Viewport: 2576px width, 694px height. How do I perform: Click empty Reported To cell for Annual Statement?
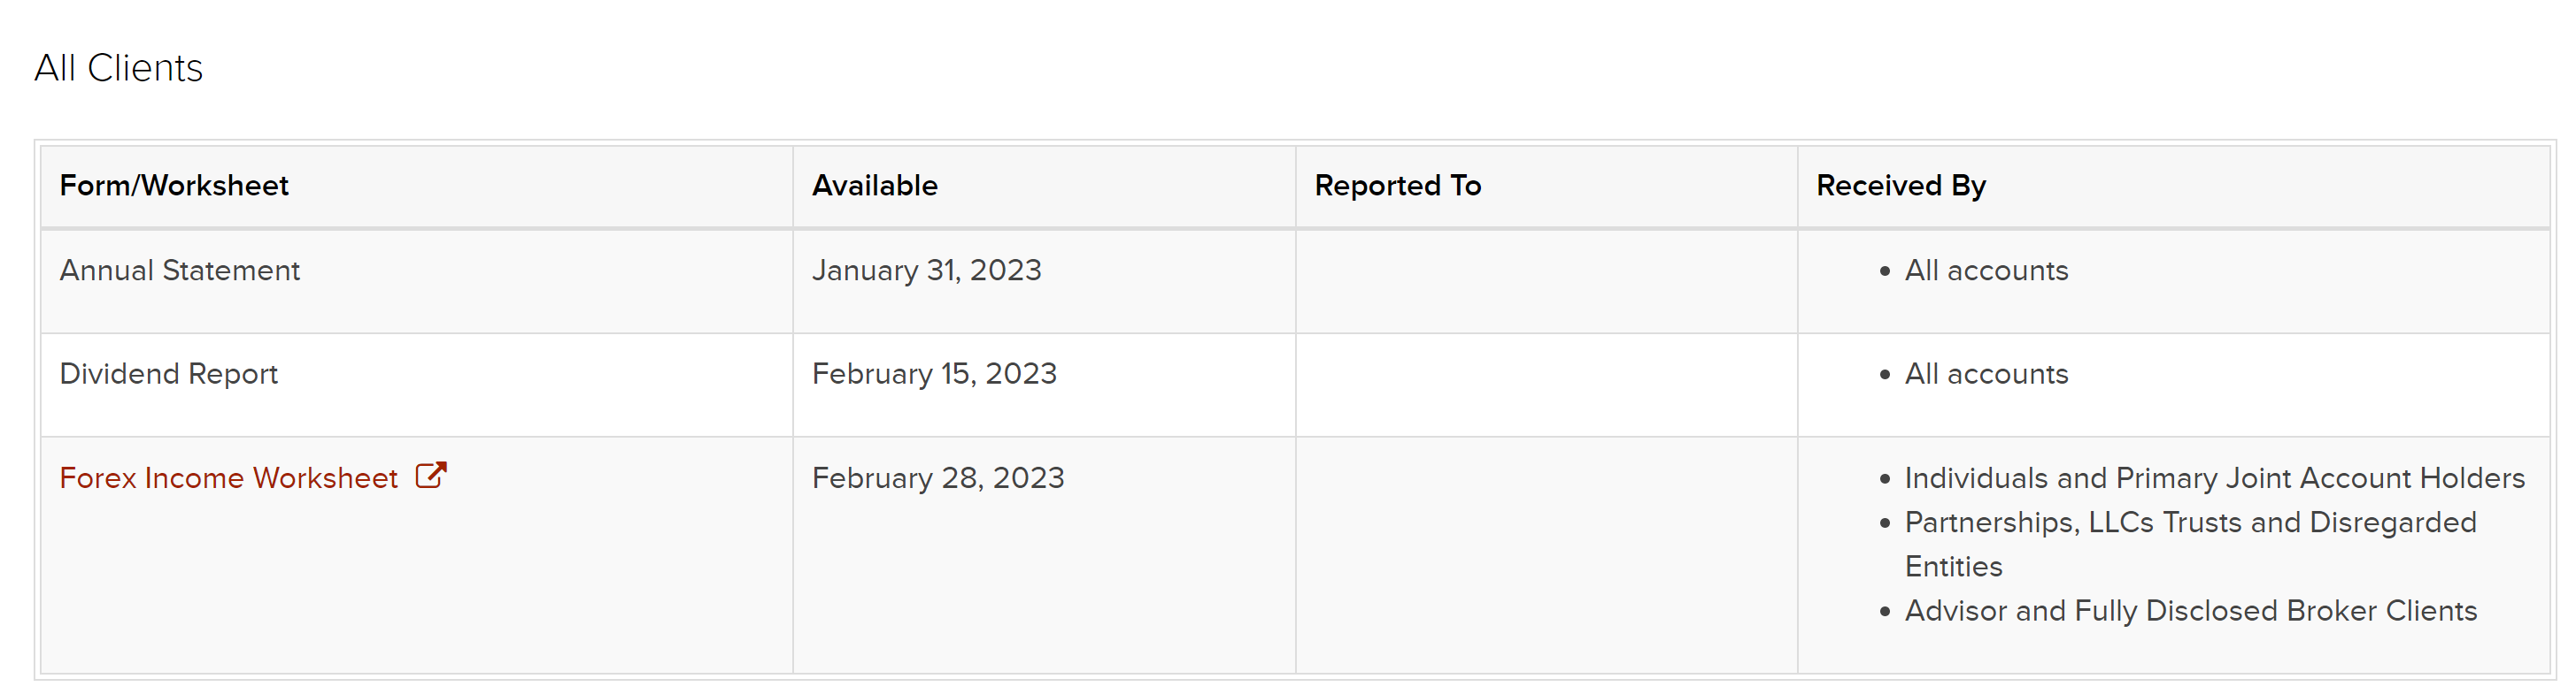1546,282
